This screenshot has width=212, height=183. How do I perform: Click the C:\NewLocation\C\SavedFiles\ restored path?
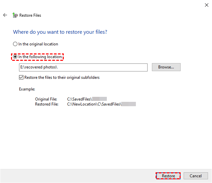pos(94,104)
